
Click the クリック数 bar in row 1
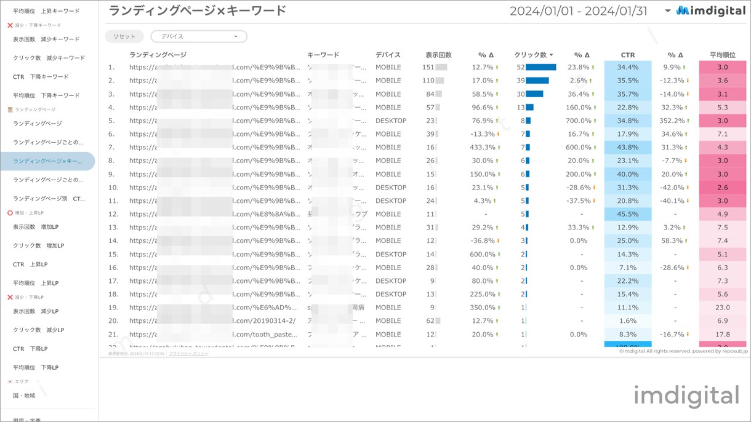pyautogui.click(x=541, y=67)
